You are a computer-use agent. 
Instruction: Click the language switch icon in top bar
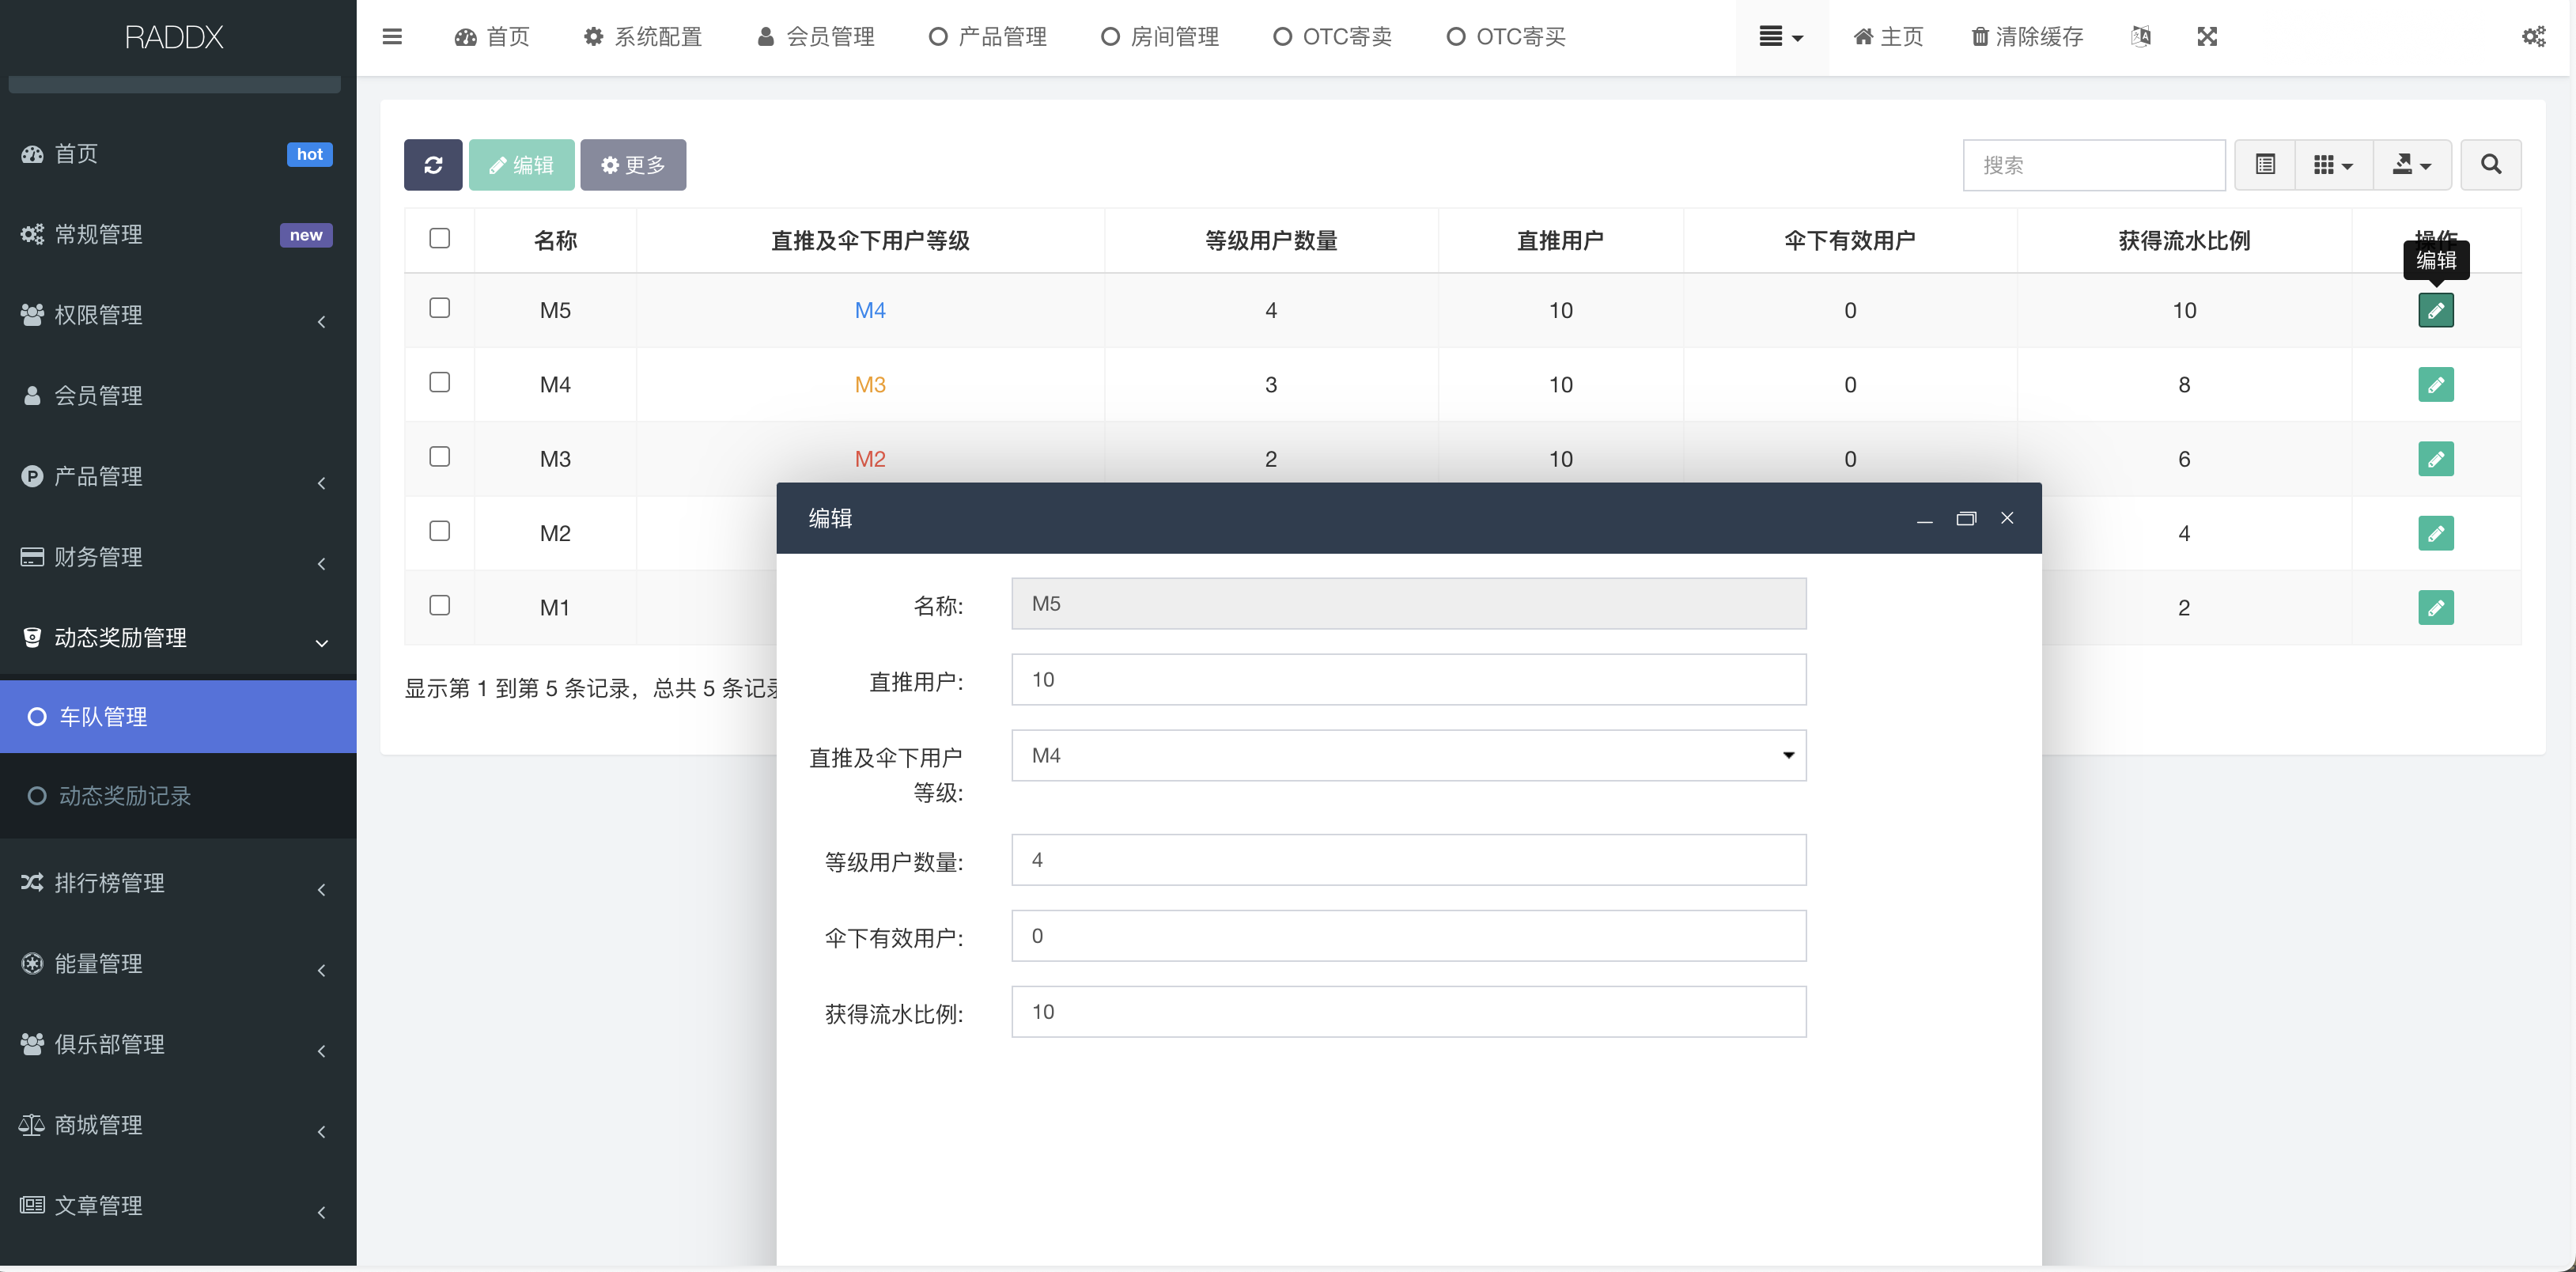tap(2142, 37)
